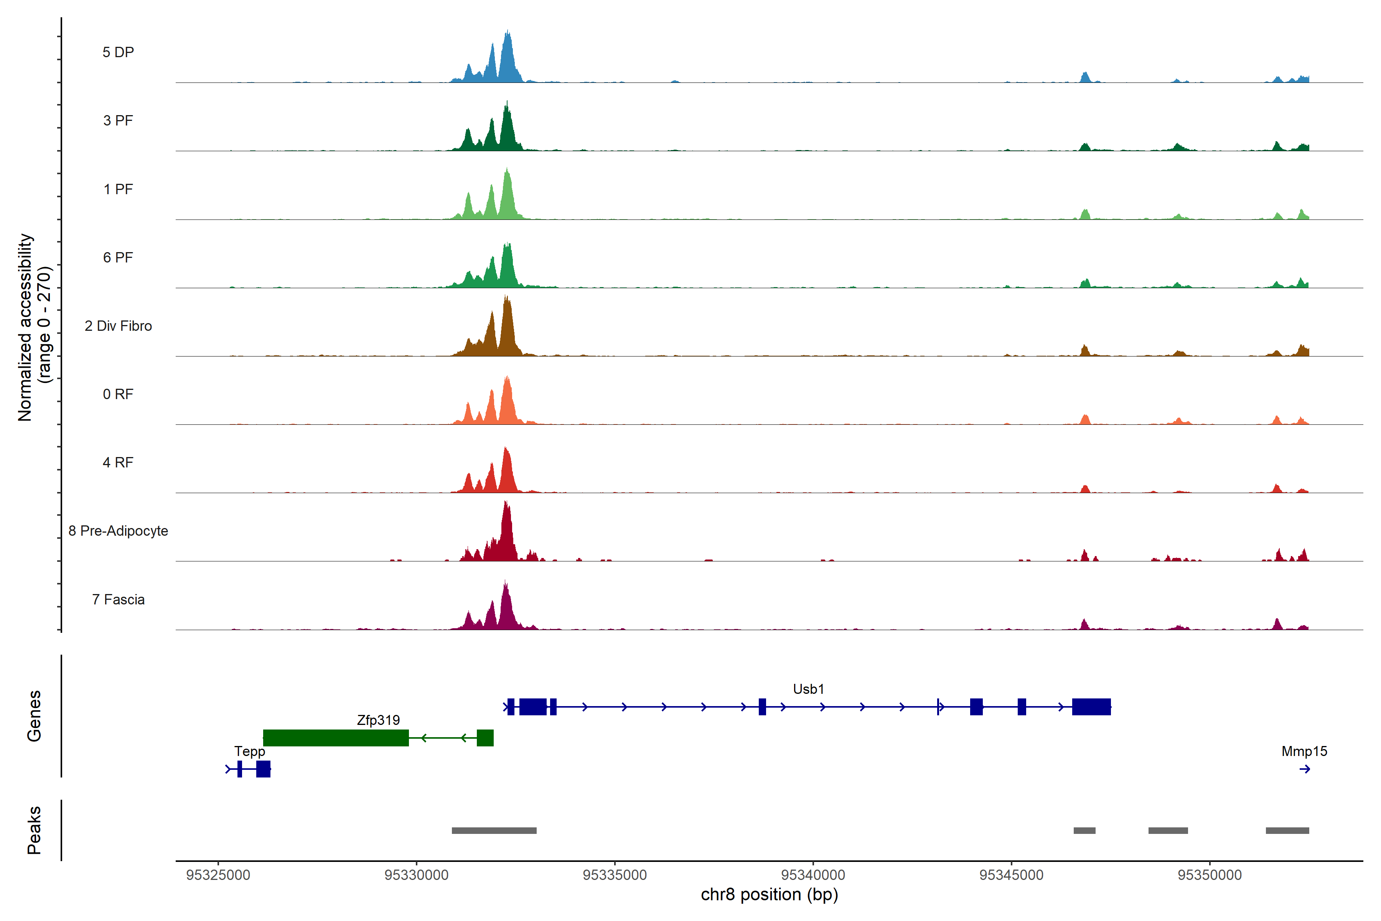Image resolution: width=1381 pixels, height=921 pixels.
Task: Click the chr8 position axis title
Action: [769, 895]
